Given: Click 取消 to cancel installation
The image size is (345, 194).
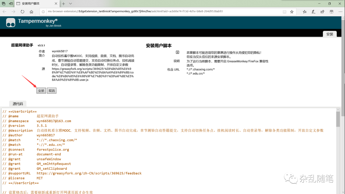Looking at the screenshot, I should coord(51,91).
